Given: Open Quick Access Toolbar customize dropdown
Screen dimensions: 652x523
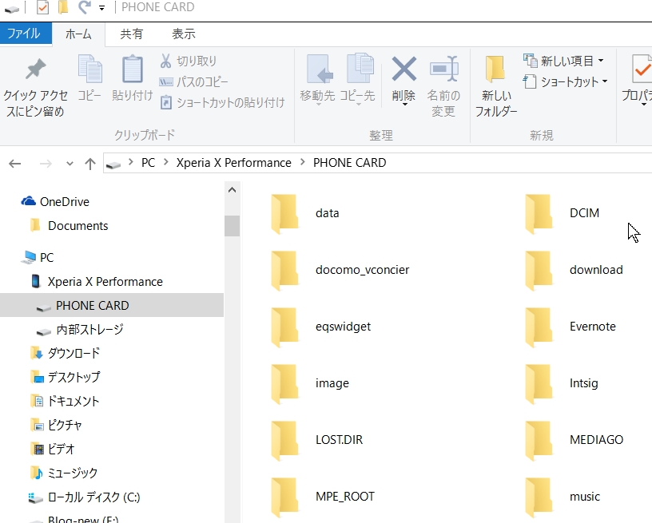Looking at the screenshot, I should click(101, 8).
